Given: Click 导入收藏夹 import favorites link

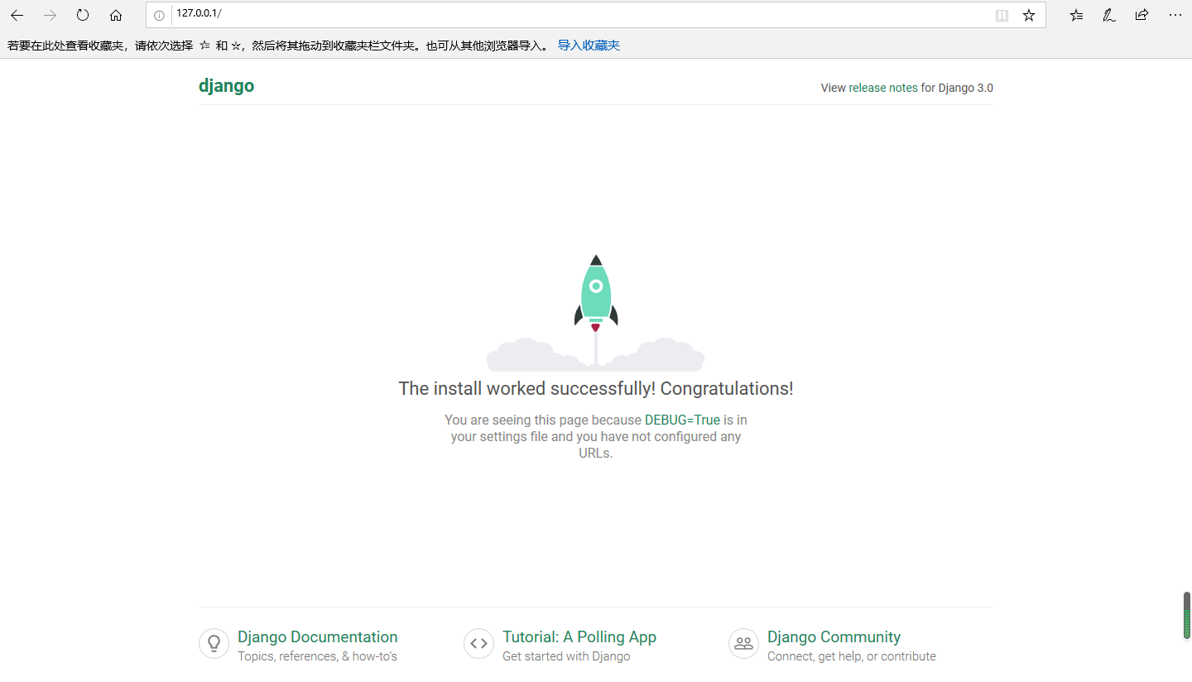Looking at the screenshot, I should [x=589, y=46].
